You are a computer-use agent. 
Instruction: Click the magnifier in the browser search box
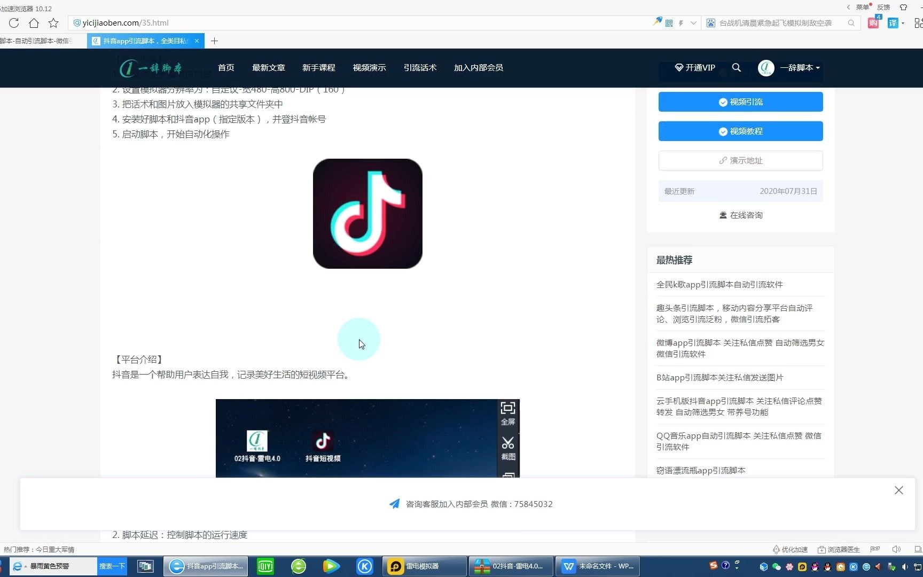[x=851, y=23]
